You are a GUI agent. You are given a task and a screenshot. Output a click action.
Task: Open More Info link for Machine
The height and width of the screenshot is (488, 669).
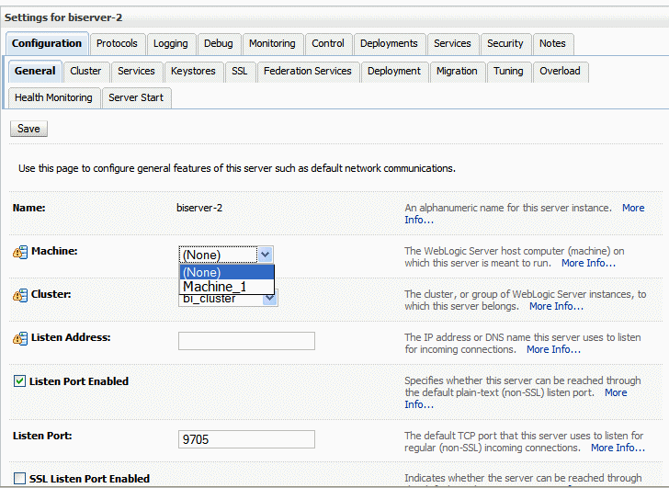[588, 263]
